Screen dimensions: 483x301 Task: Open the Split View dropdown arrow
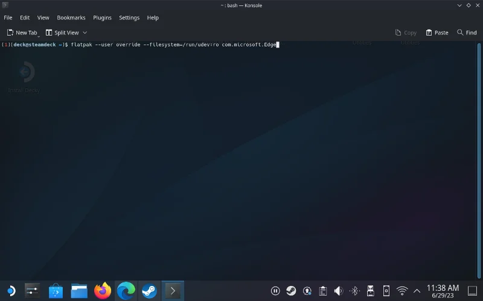tap(85, 33)
